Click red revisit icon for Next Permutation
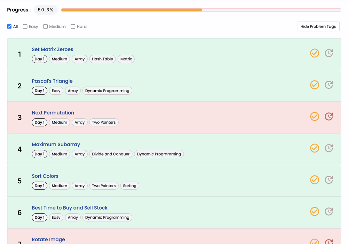 point(329,117)
